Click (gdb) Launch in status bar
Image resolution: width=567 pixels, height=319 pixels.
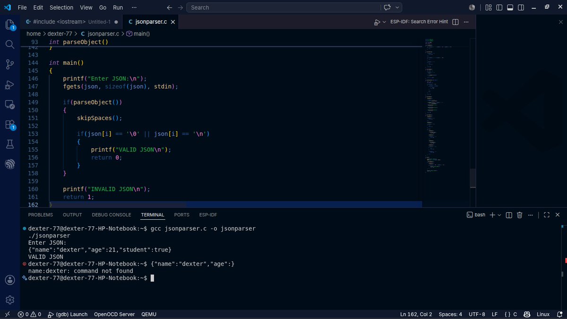(x=67, y=314)
